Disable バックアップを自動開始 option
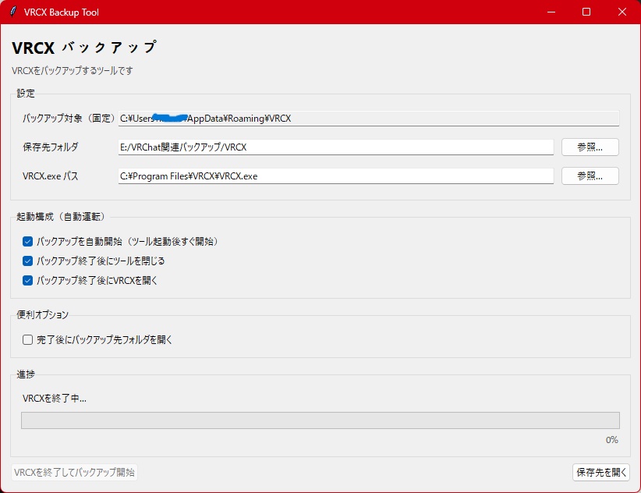 (x=27, y=242)
